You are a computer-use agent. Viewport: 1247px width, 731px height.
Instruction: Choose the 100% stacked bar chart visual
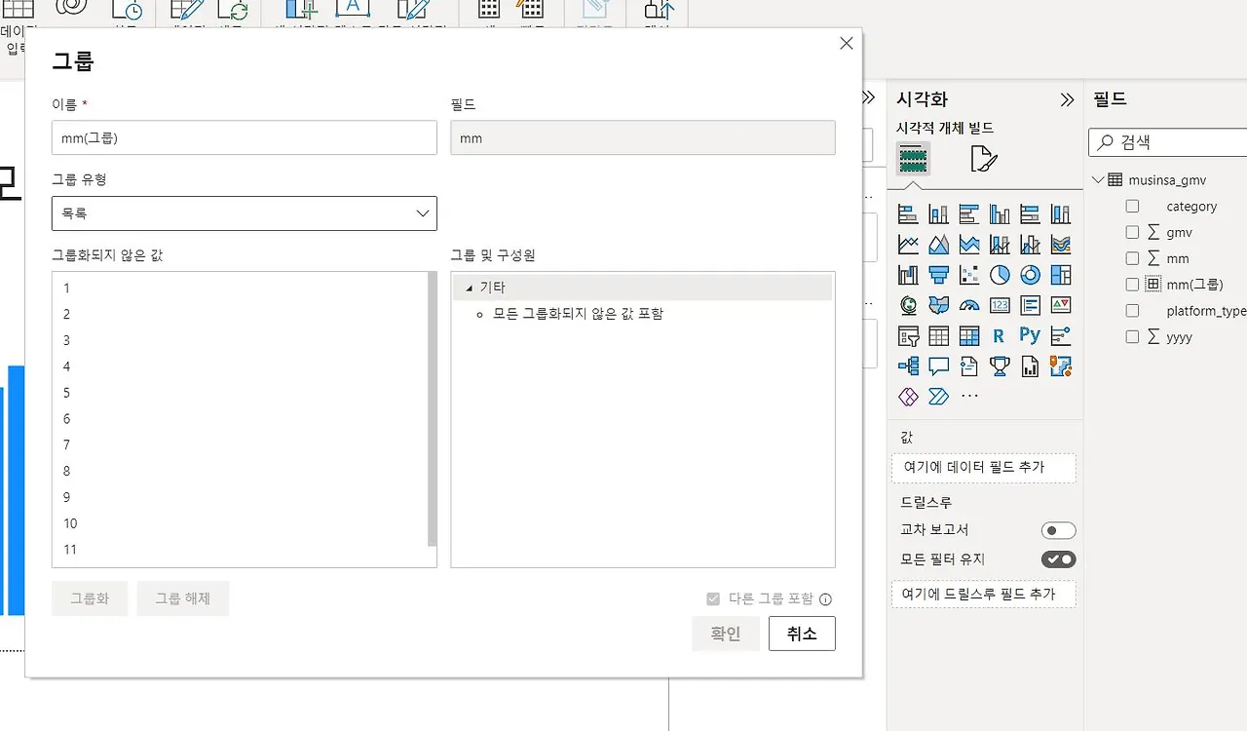coord(1030,214)
